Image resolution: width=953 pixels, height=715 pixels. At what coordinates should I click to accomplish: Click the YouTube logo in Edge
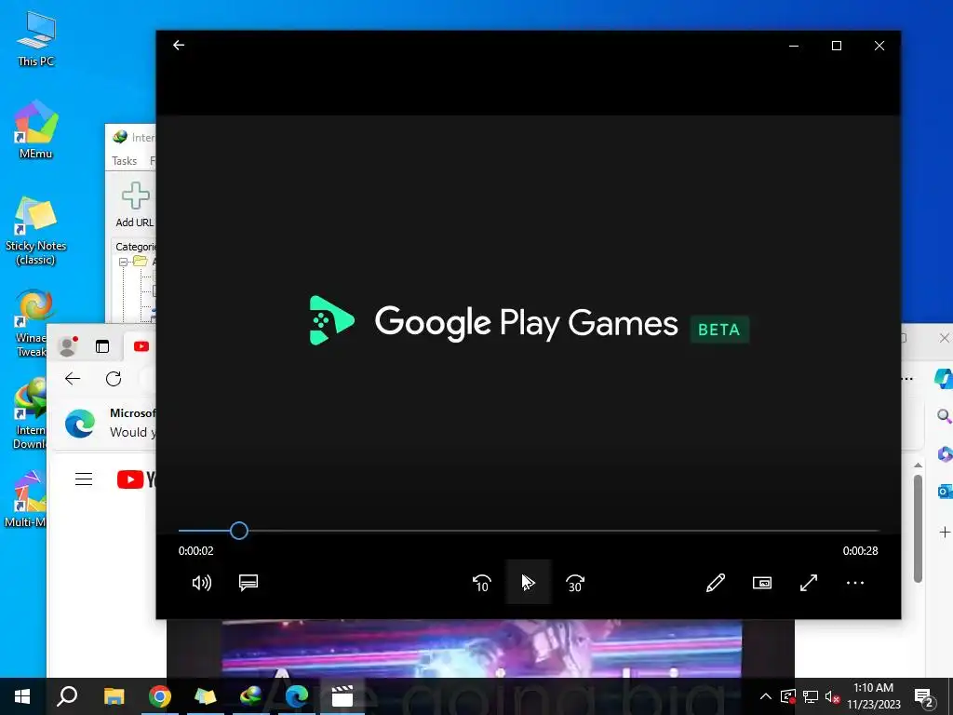(x=136, y=479)
